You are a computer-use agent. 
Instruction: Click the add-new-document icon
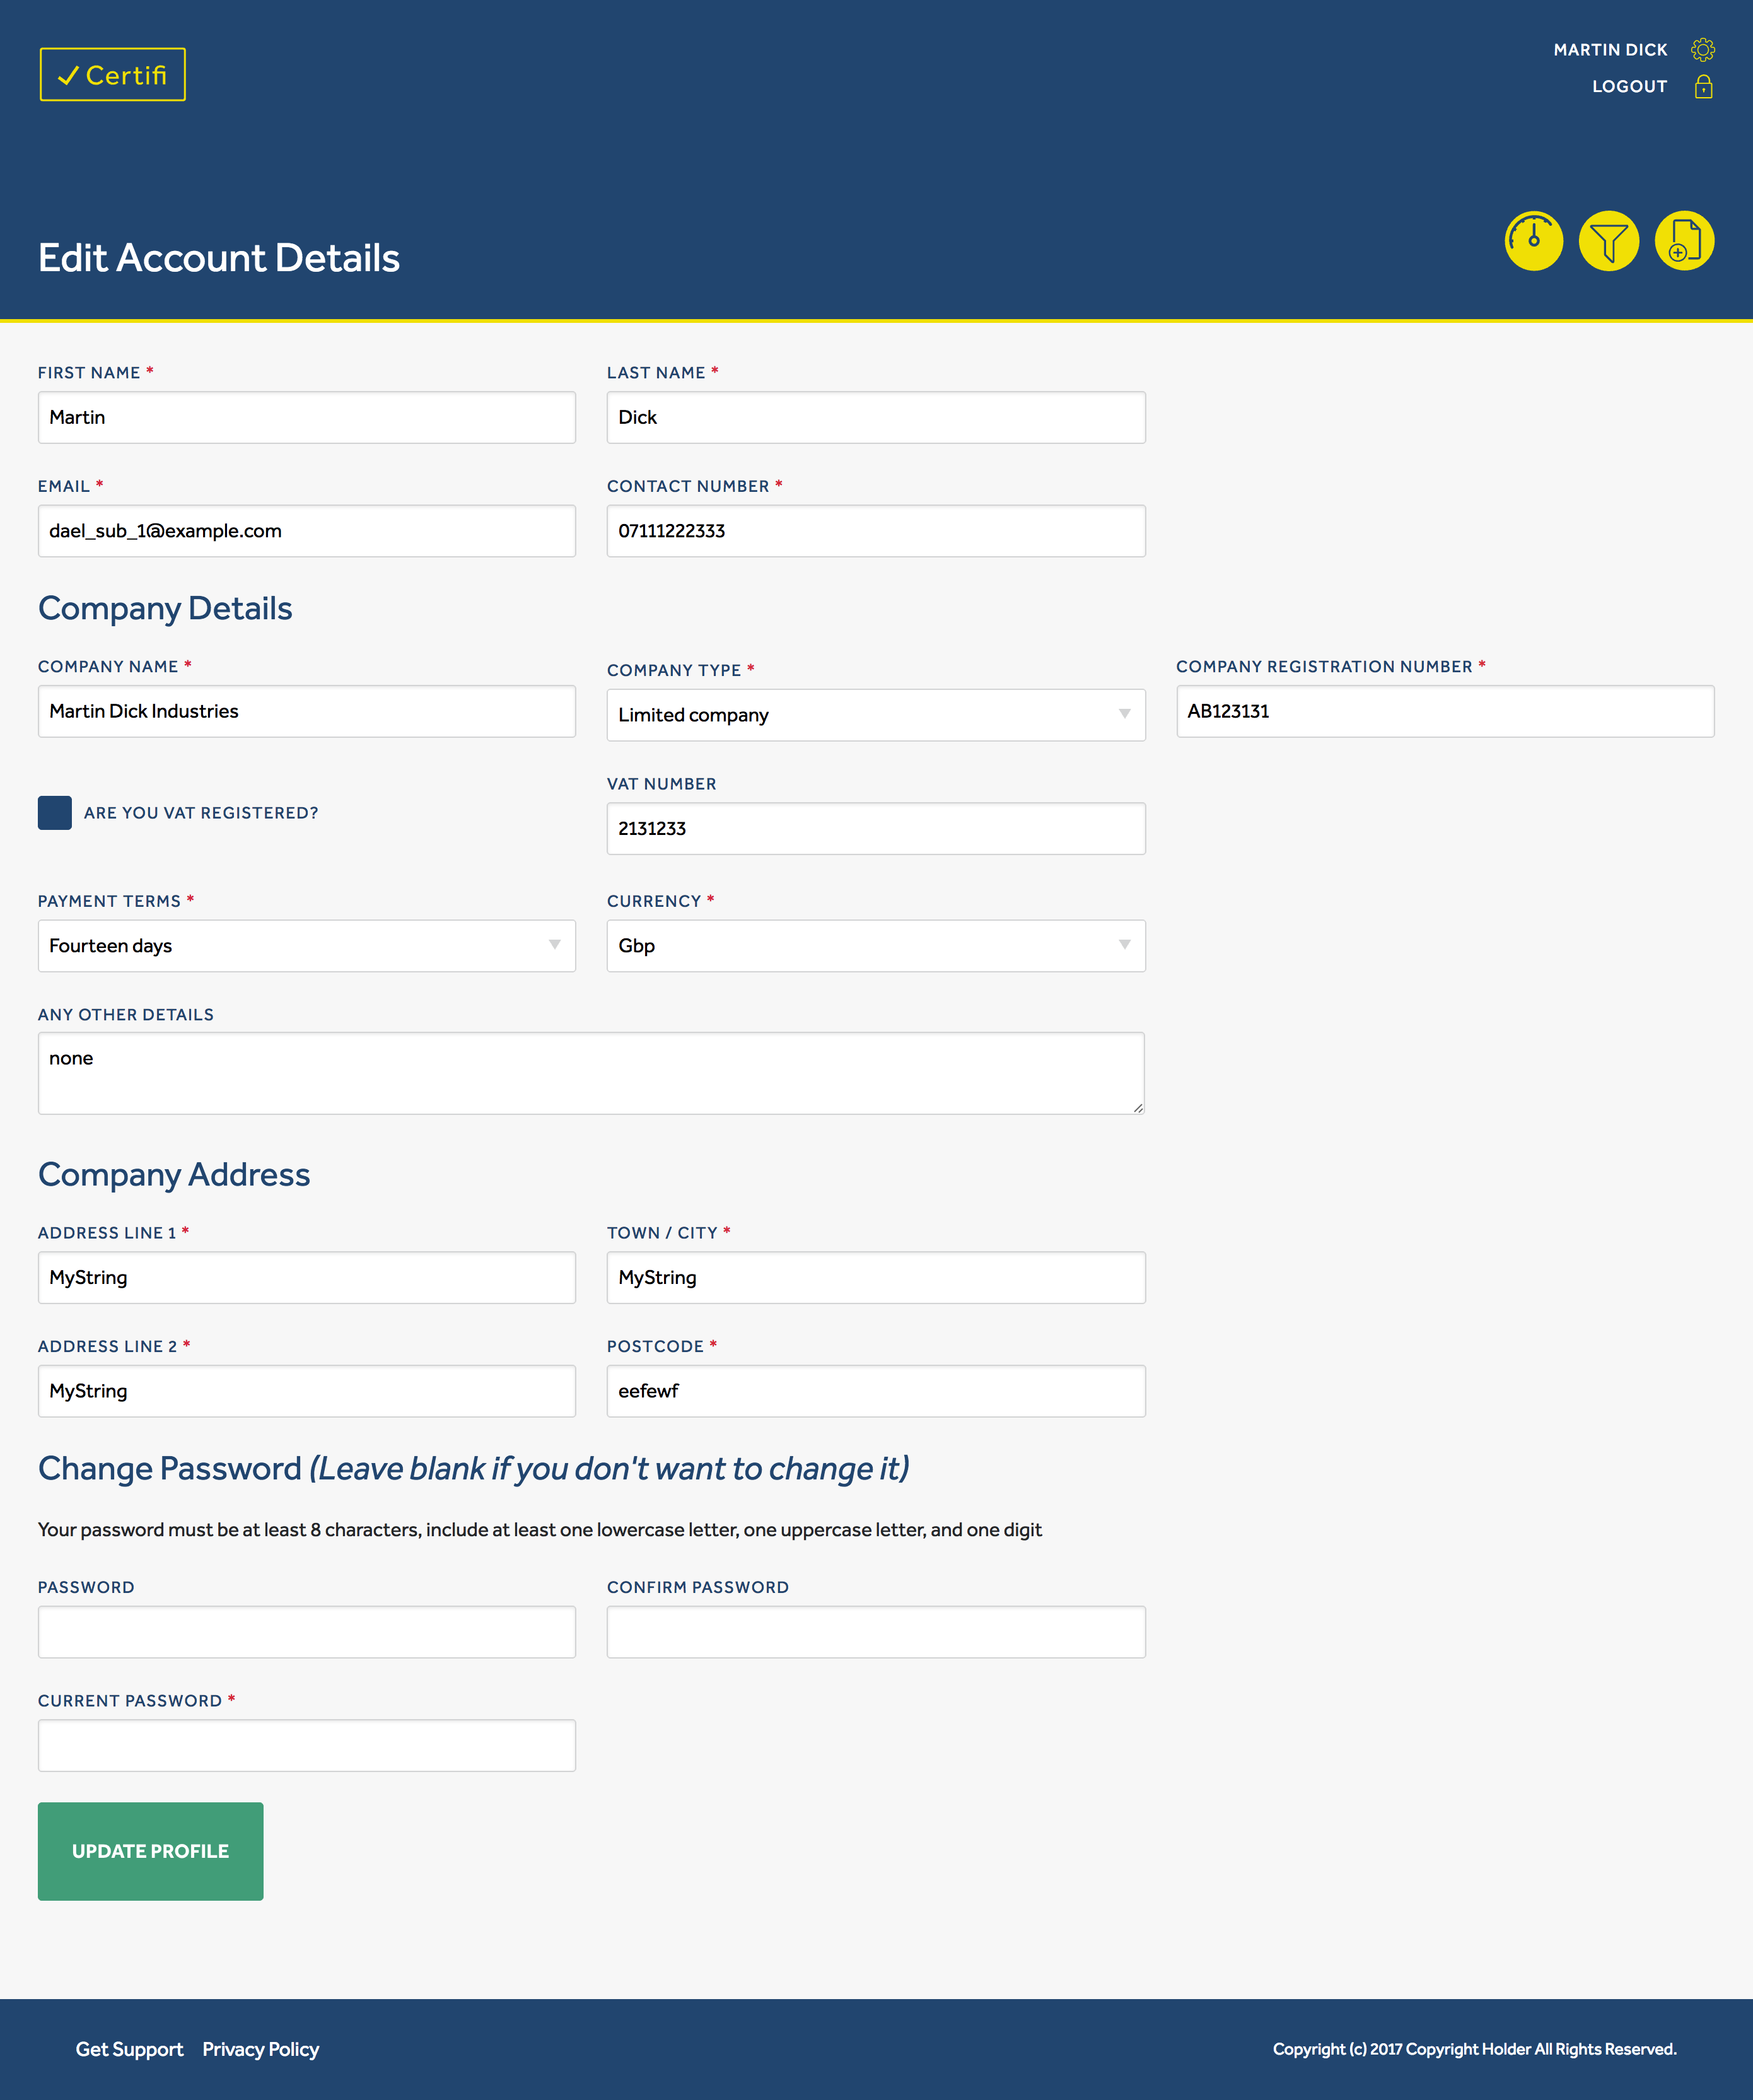click(1685, 241)
